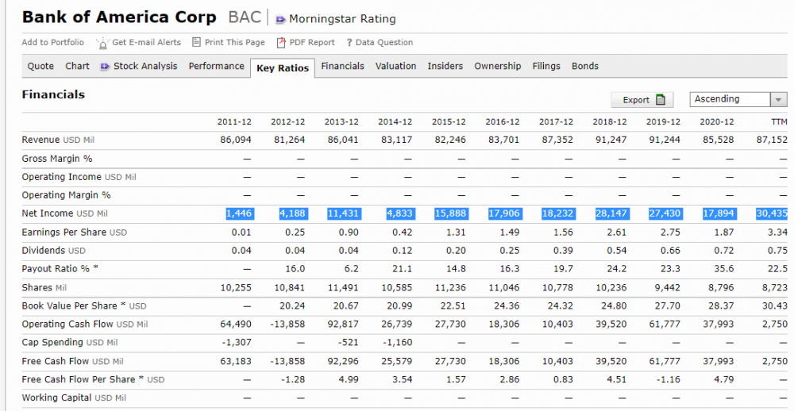The height and width of the screenshot is (411, 794).
Task: Click the Print This Page link
Action: [234, 43]
